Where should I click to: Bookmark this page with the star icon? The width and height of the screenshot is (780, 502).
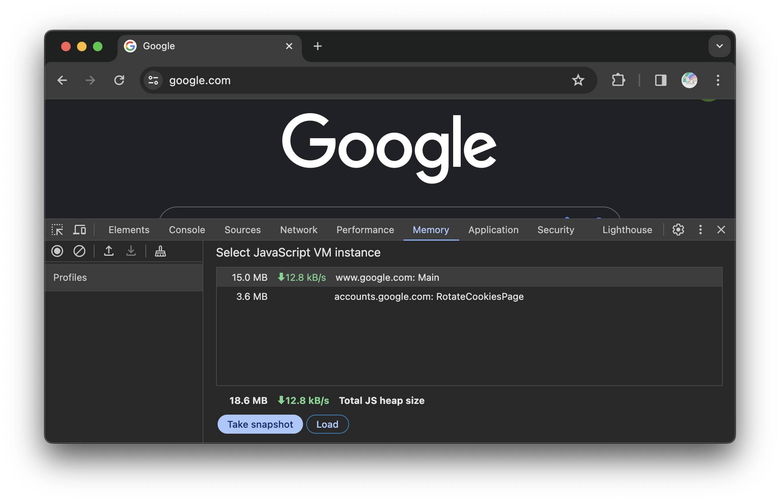click(578, 80)
